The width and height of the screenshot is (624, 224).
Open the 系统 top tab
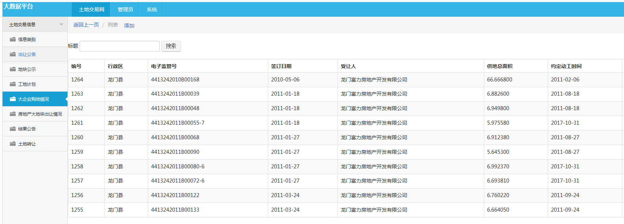[x=152, y=9]
